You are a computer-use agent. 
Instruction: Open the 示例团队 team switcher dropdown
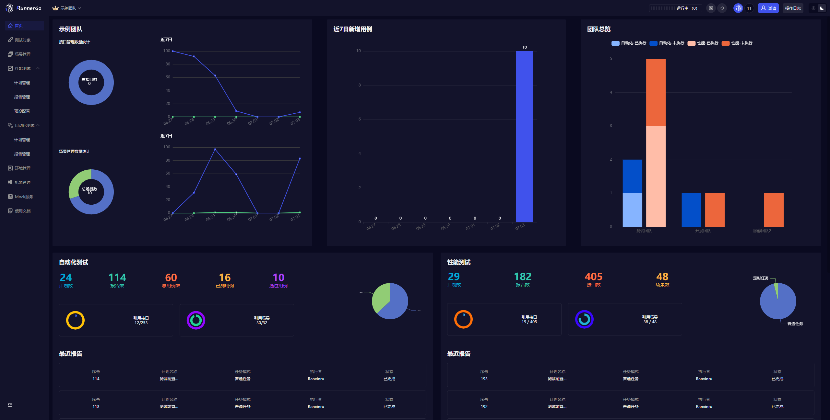coord(67,8)
